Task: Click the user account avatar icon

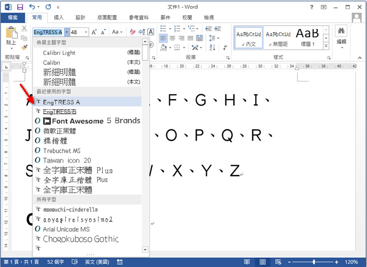Action: 356,18
